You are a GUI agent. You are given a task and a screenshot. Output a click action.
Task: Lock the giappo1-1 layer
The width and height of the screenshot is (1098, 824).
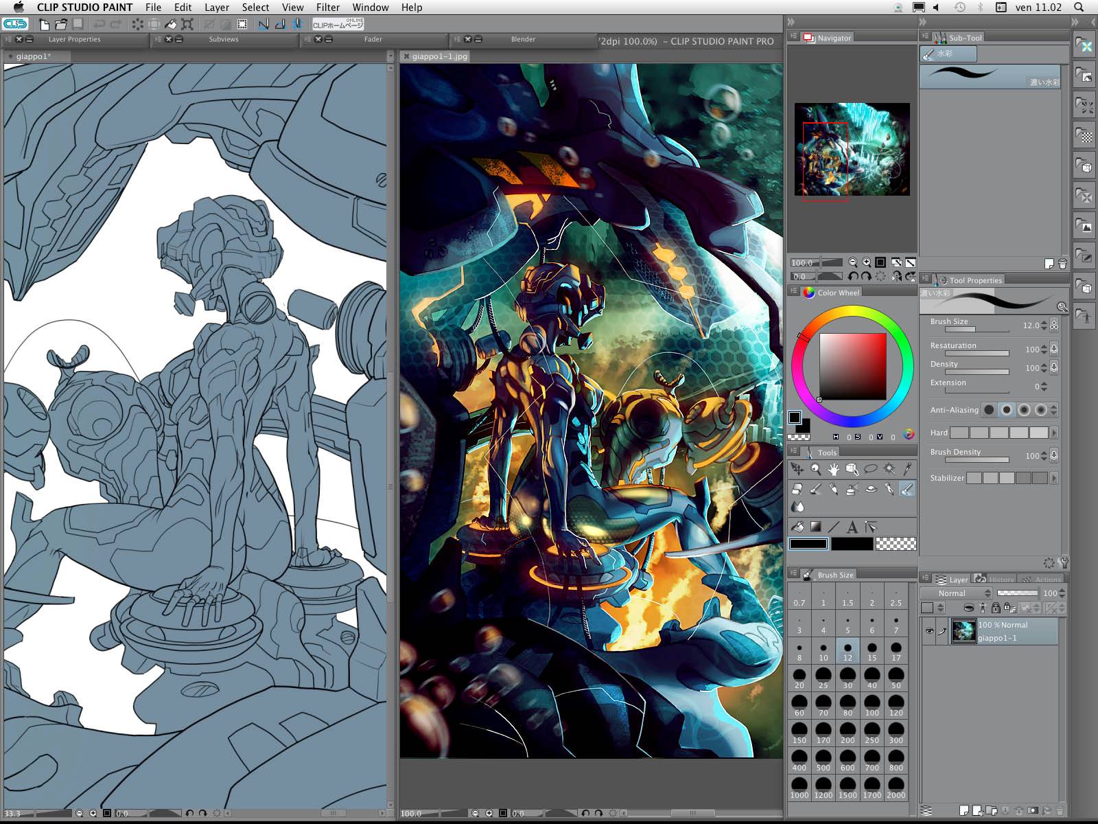point(996,608)
